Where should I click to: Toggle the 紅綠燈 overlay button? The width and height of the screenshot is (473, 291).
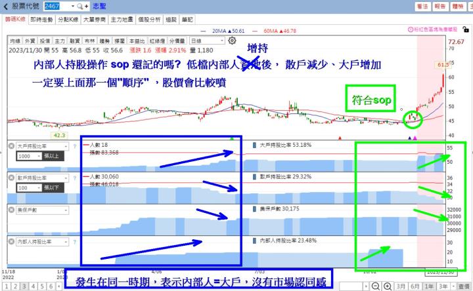tap(157, 41)
